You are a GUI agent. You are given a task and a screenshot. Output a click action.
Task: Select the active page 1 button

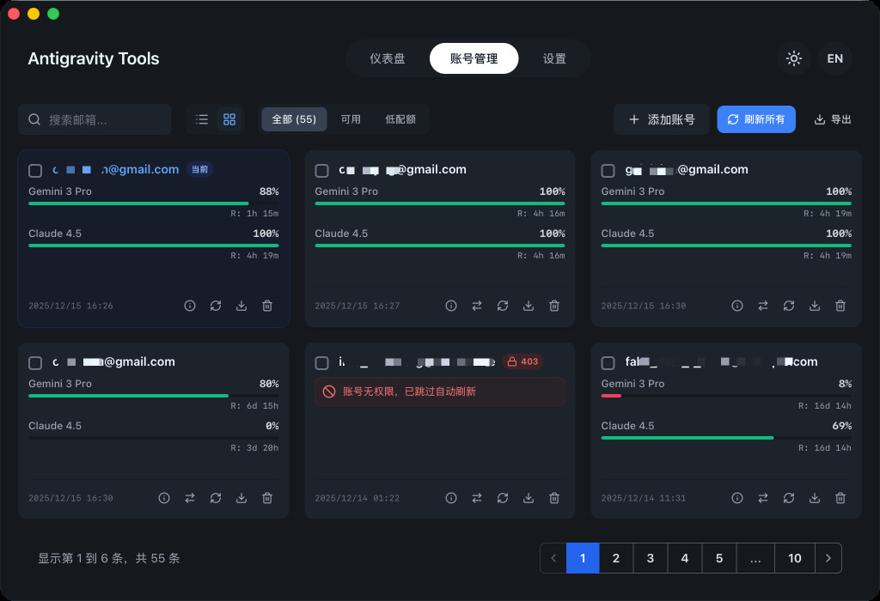pyautogui.click(x=583, y=558)
